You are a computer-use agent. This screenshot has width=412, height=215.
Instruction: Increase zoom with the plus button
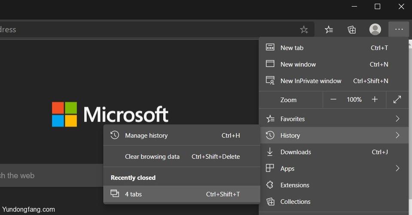[375, 99]
